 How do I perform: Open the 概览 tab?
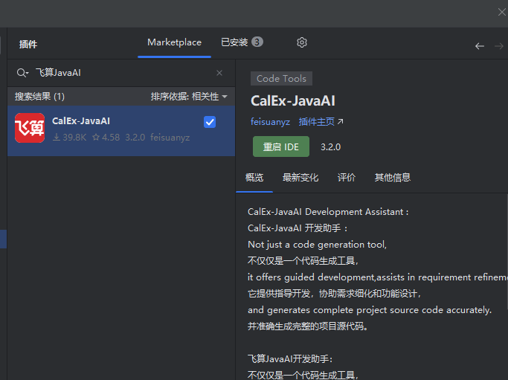[254, 178]
